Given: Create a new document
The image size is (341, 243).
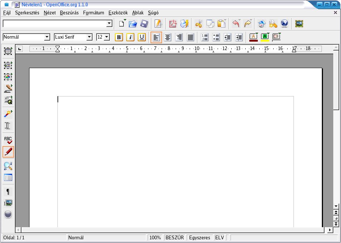Looking at the screenshot, I should click(122, 24).
